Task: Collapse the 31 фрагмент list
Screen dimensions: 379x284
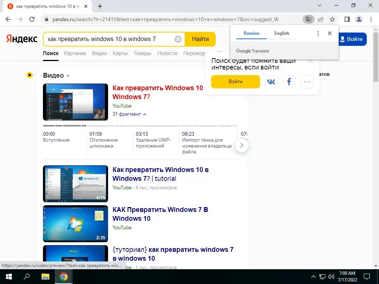Action: 130,114
